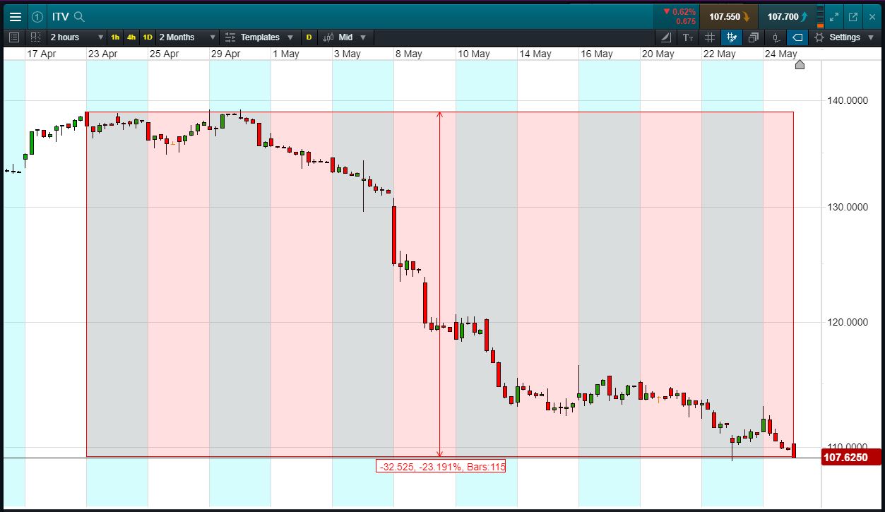Open the 2 hours interval dropdown
885x512 pixels.
pyautogui.click(x=76, y=37)
